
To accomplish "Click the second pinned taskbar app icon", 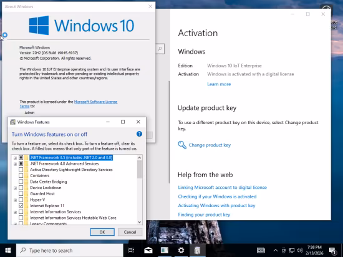I will [x=165, y=250].
